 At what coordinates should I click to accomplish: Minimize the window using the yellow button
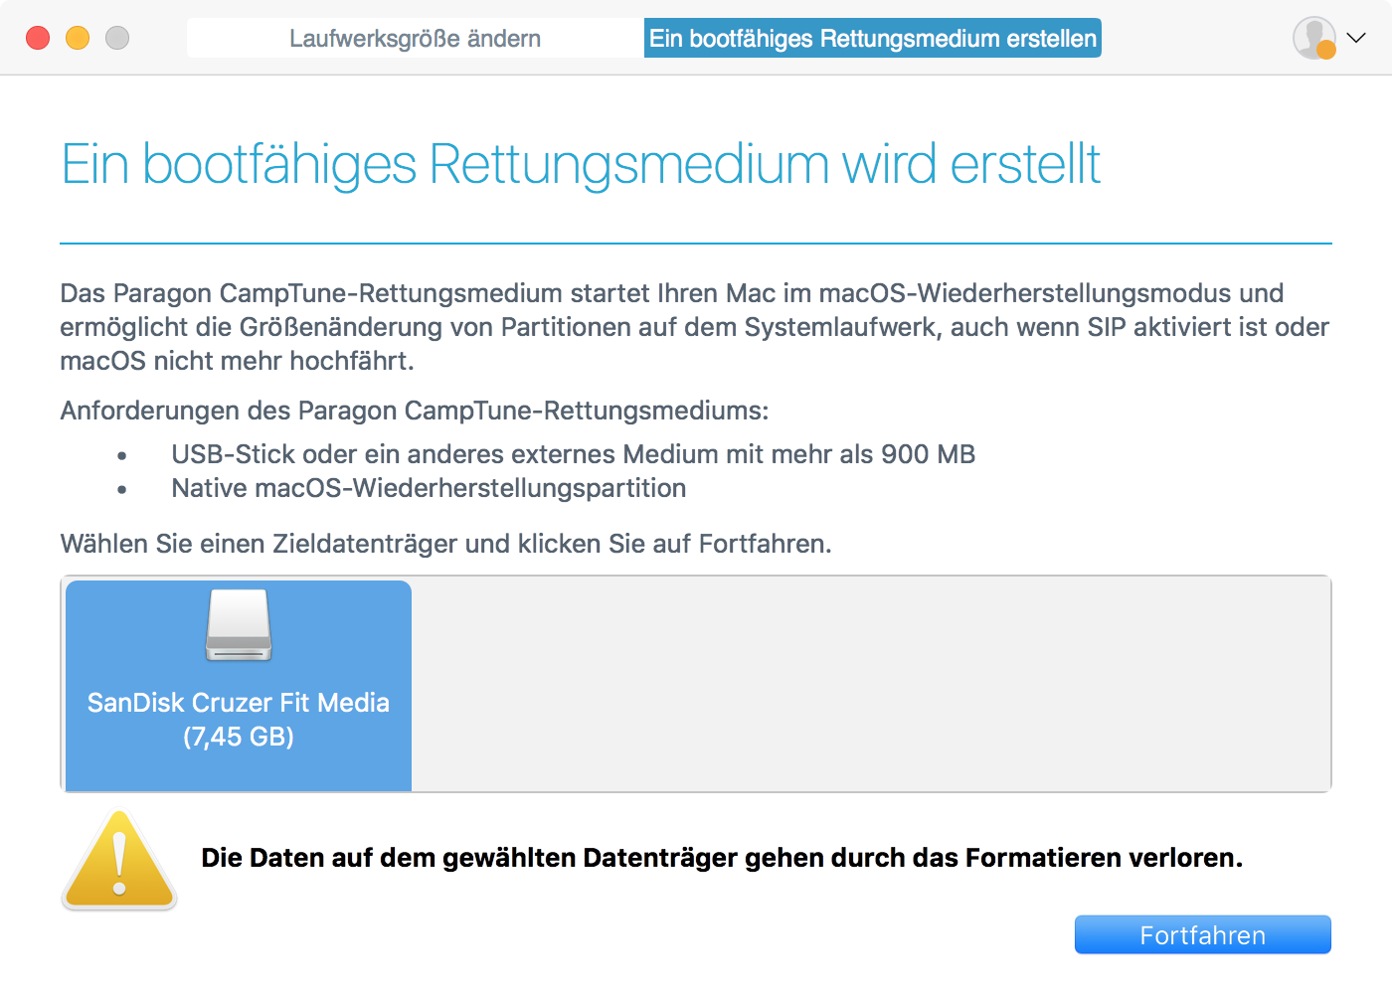pos(78,38)
